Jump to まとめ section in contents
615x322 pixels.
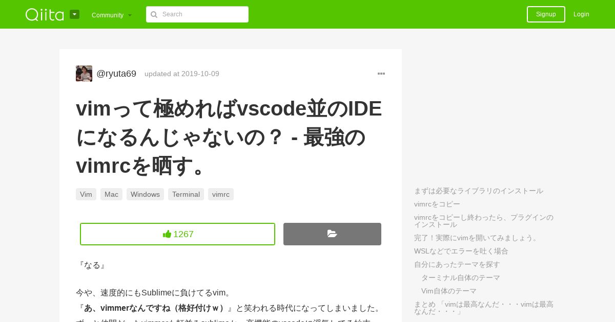click(484, 308)
